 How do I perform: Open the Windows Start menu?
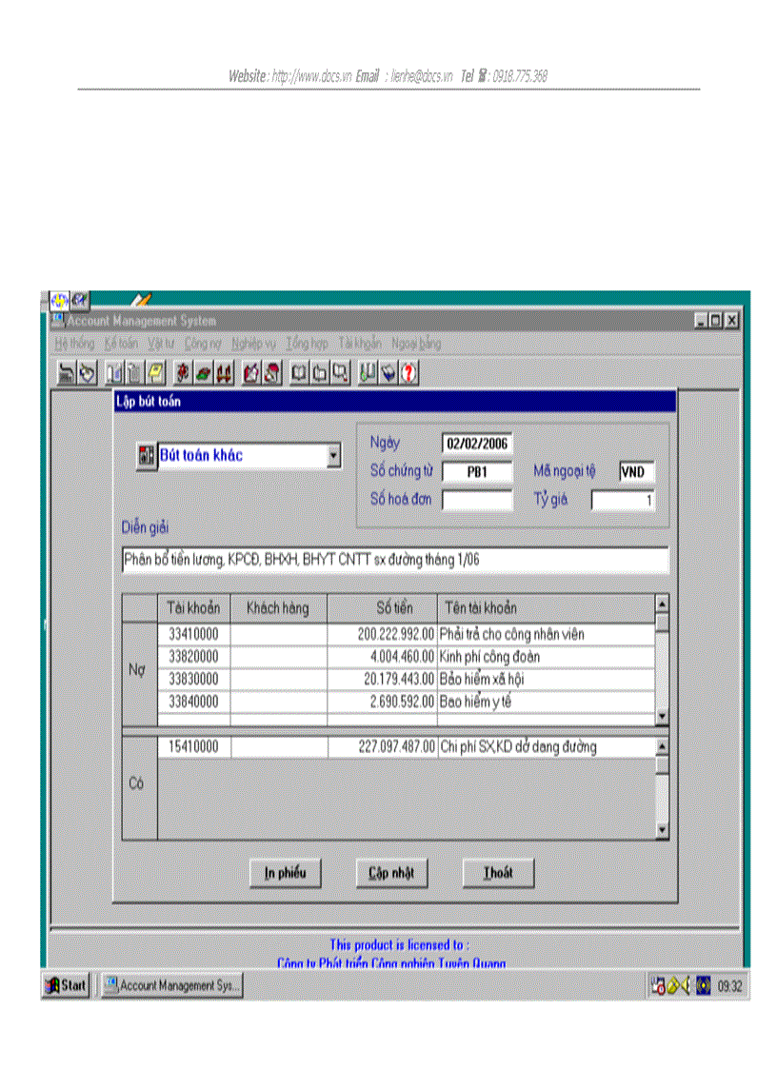coord(66,986)
